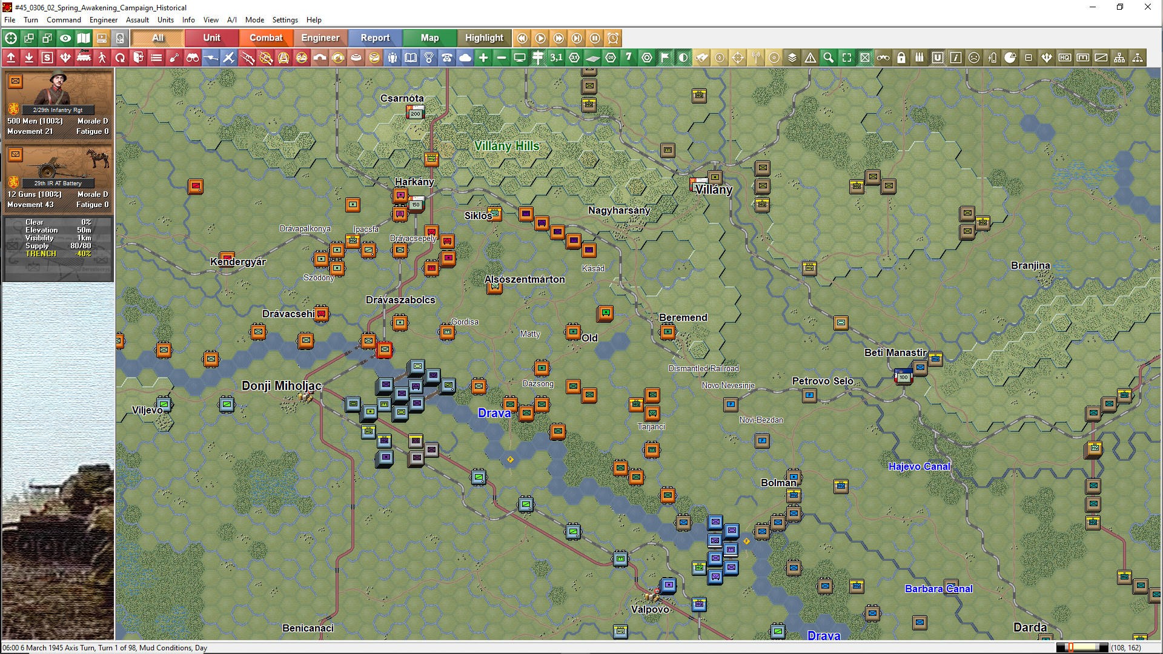1163x654 pixels.
Task: Click the info 'i' toolbar icon
Action: (955, 58)
